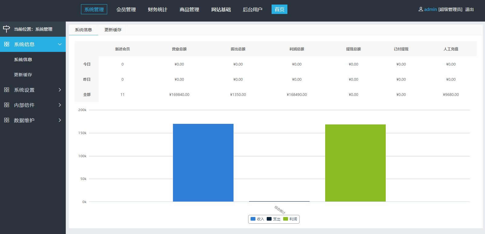The width and height of the screenshot is (485, 234).
Task: Click the ¥9680.00 recharge cell
Action: 451,94
